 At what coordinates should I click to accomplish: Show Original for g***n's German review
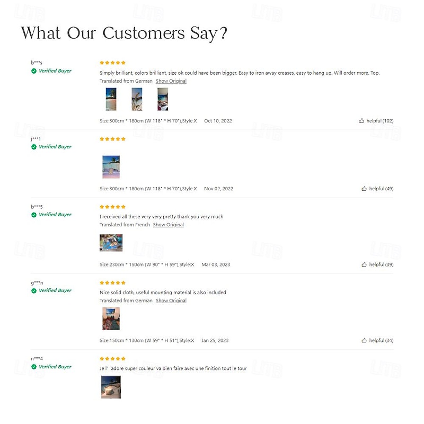click(x=171, y=301)
